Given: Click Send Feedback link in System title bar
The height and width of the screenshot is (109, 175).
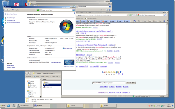Looking at the screenshot, I should coord(66,7).
